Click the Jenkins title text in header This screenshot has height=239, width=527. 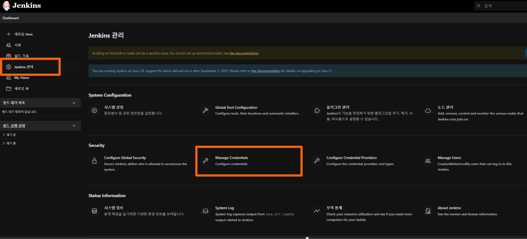point(27,6)
